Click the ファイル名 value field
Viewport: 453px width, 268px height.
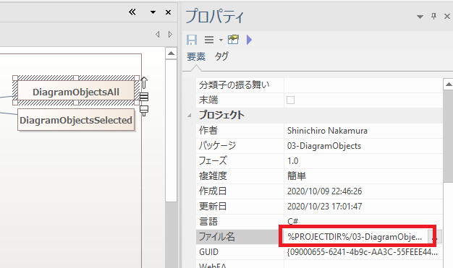pos(356,237)
